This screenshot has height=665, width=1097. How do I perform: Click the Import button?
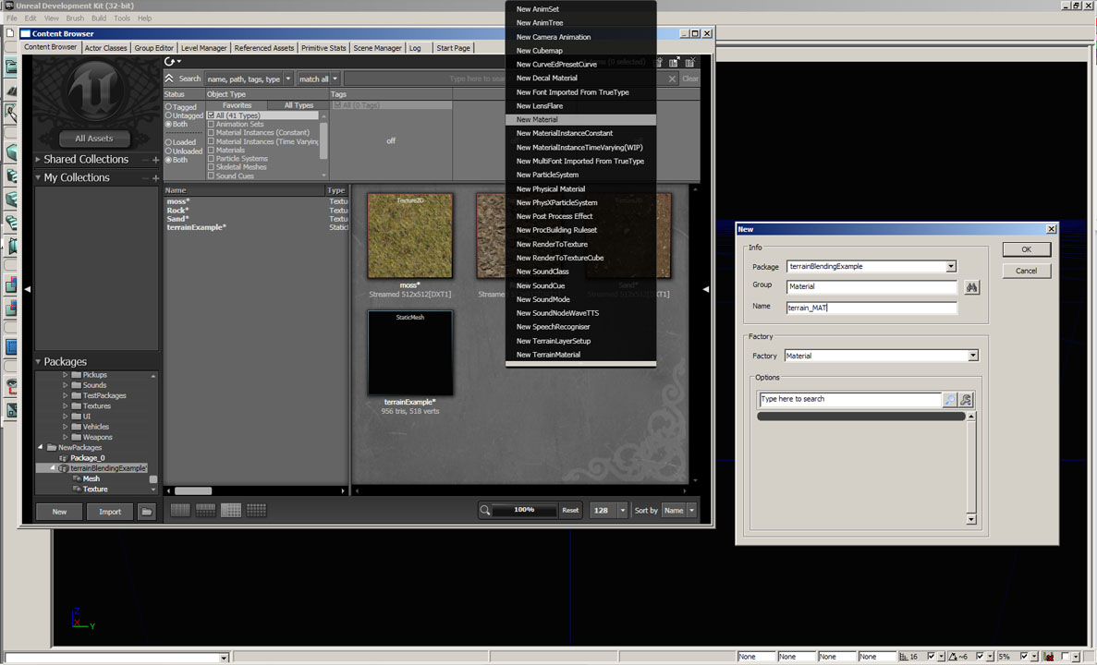click(x=110, y=512)
